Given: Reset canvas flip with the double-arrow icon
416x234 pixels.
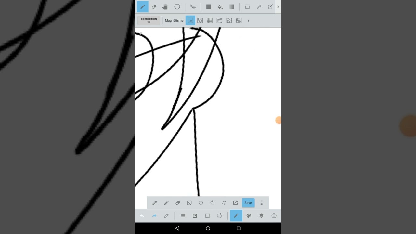Looking at the screenshot, I should coord(224,203).
